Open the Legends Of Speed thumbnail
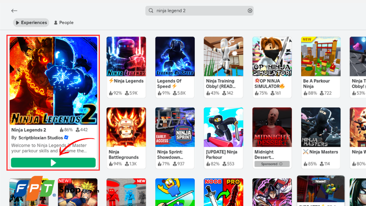366x206 pixels. pyautogui.click(x=175, y=56)
